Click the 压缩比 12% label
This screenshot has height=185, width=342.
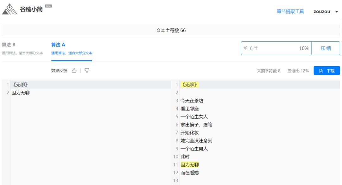click(297, 71)
